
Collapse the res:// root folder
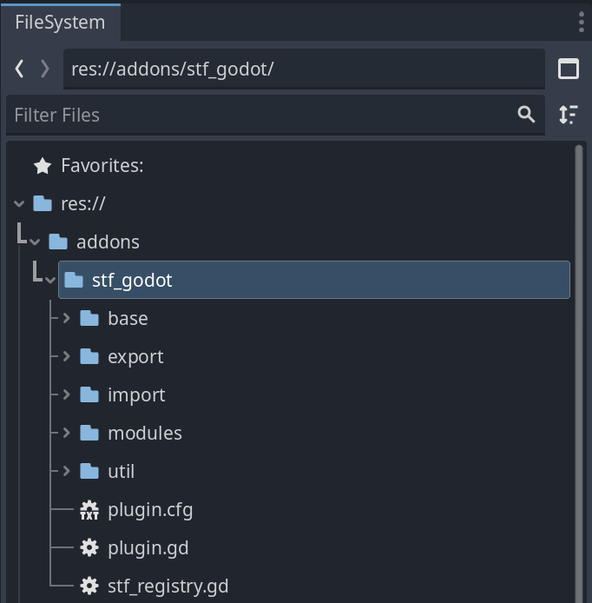(19, 204)
